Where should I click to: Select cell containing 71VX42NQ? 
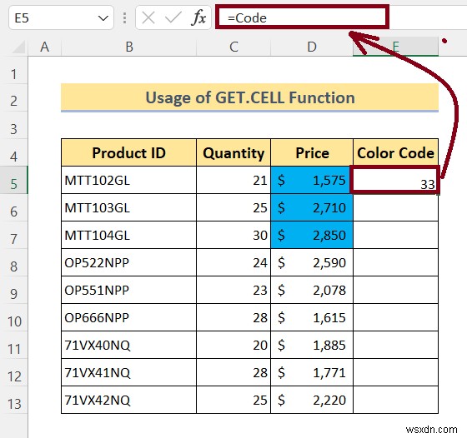[x=128, y=400]
